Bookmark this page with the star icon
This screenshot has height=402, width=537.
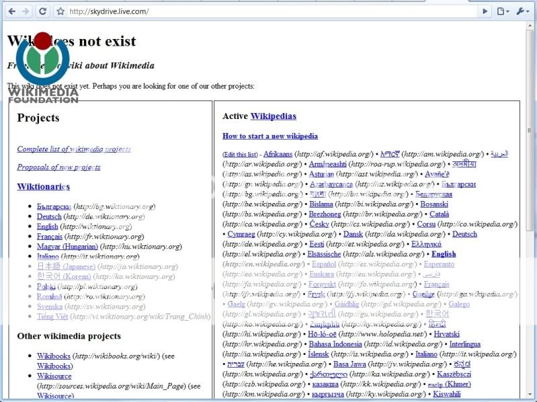click(60, 11)
